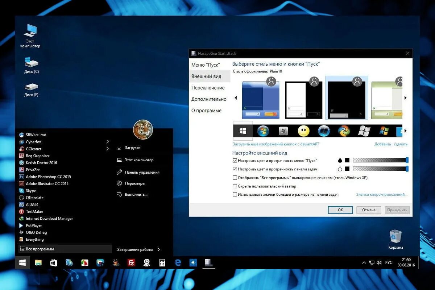Open the 'Переключение' tab
Image resolution: width=435 pixels, height=290 pixels.
coord(208,88)
